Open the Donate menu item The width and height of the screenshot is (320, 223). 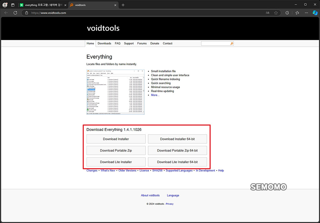point(155,43)
